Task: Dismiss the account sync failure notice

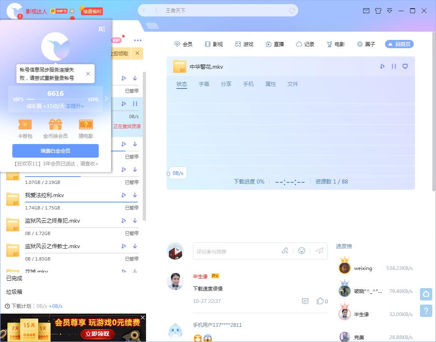Action: [87, 73]
